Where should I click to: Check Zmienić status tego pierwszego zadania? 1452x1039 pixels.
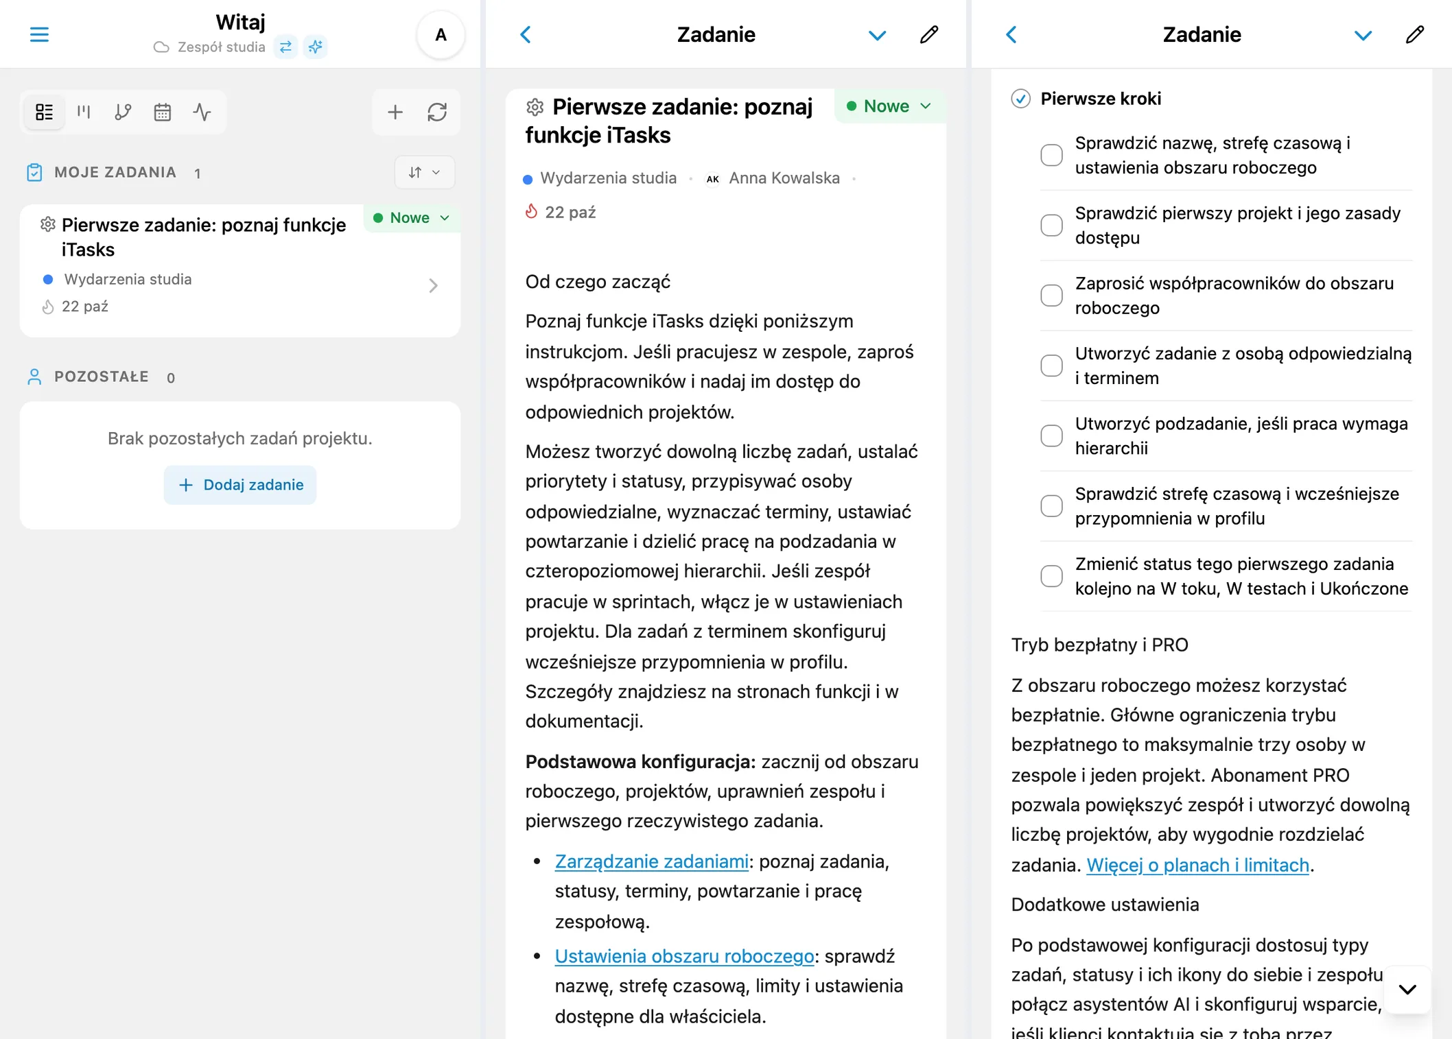1051,576
